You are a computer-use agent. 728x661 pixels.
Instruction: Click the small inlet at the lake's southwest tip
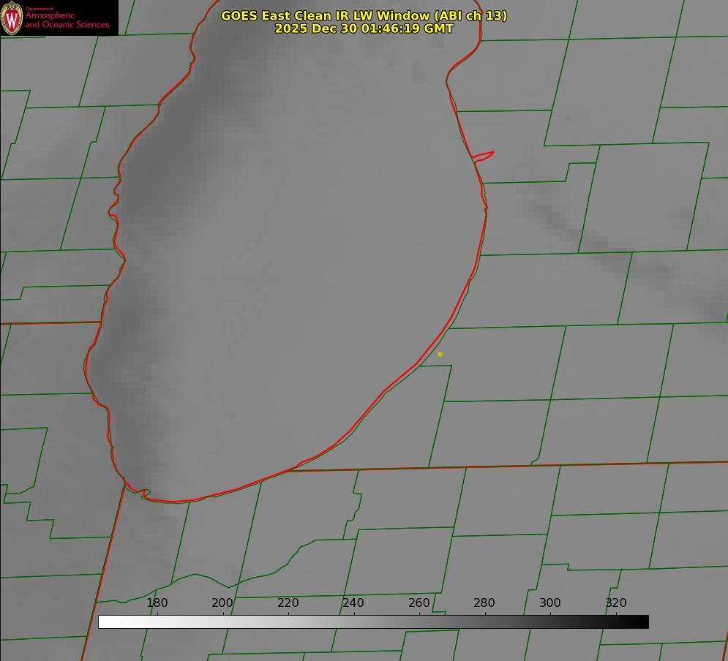pyautogui.click(x=145, y=494)
